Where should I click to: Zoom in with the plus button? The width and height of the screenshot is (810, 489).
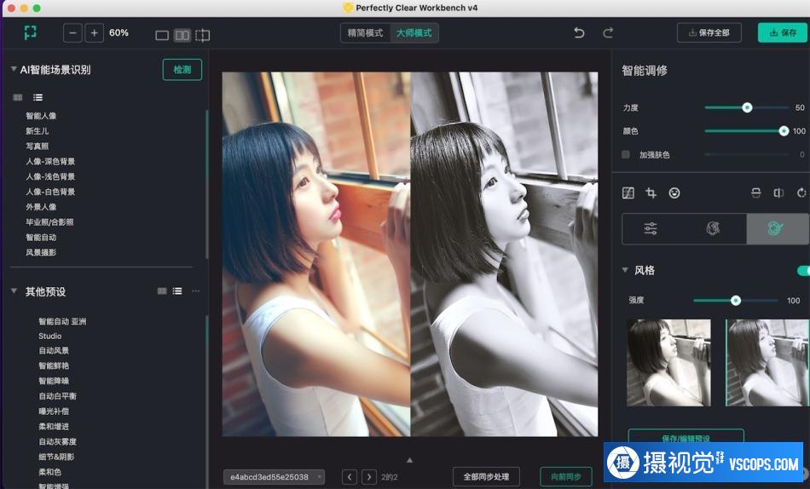pos(94,33)
